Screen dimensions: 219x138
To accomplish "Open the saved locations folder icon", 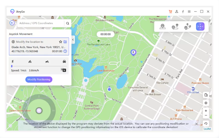I will 65,42.
